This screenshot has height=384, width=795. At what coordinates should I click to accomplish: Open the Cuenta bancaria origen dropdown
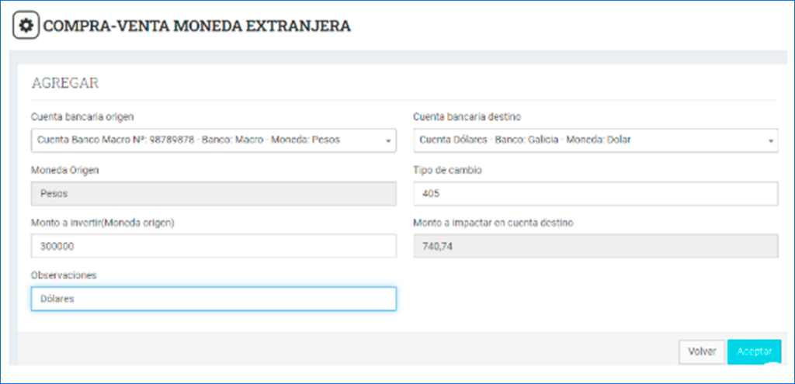pyautogui.click(x=214, y=140)
